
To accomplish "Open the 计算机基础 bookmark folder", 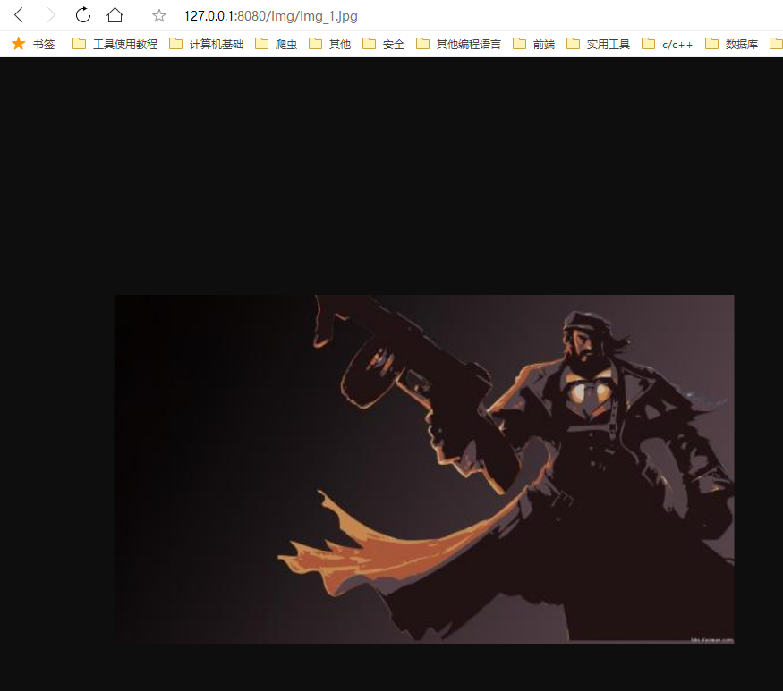I will [x=206, y=44].
